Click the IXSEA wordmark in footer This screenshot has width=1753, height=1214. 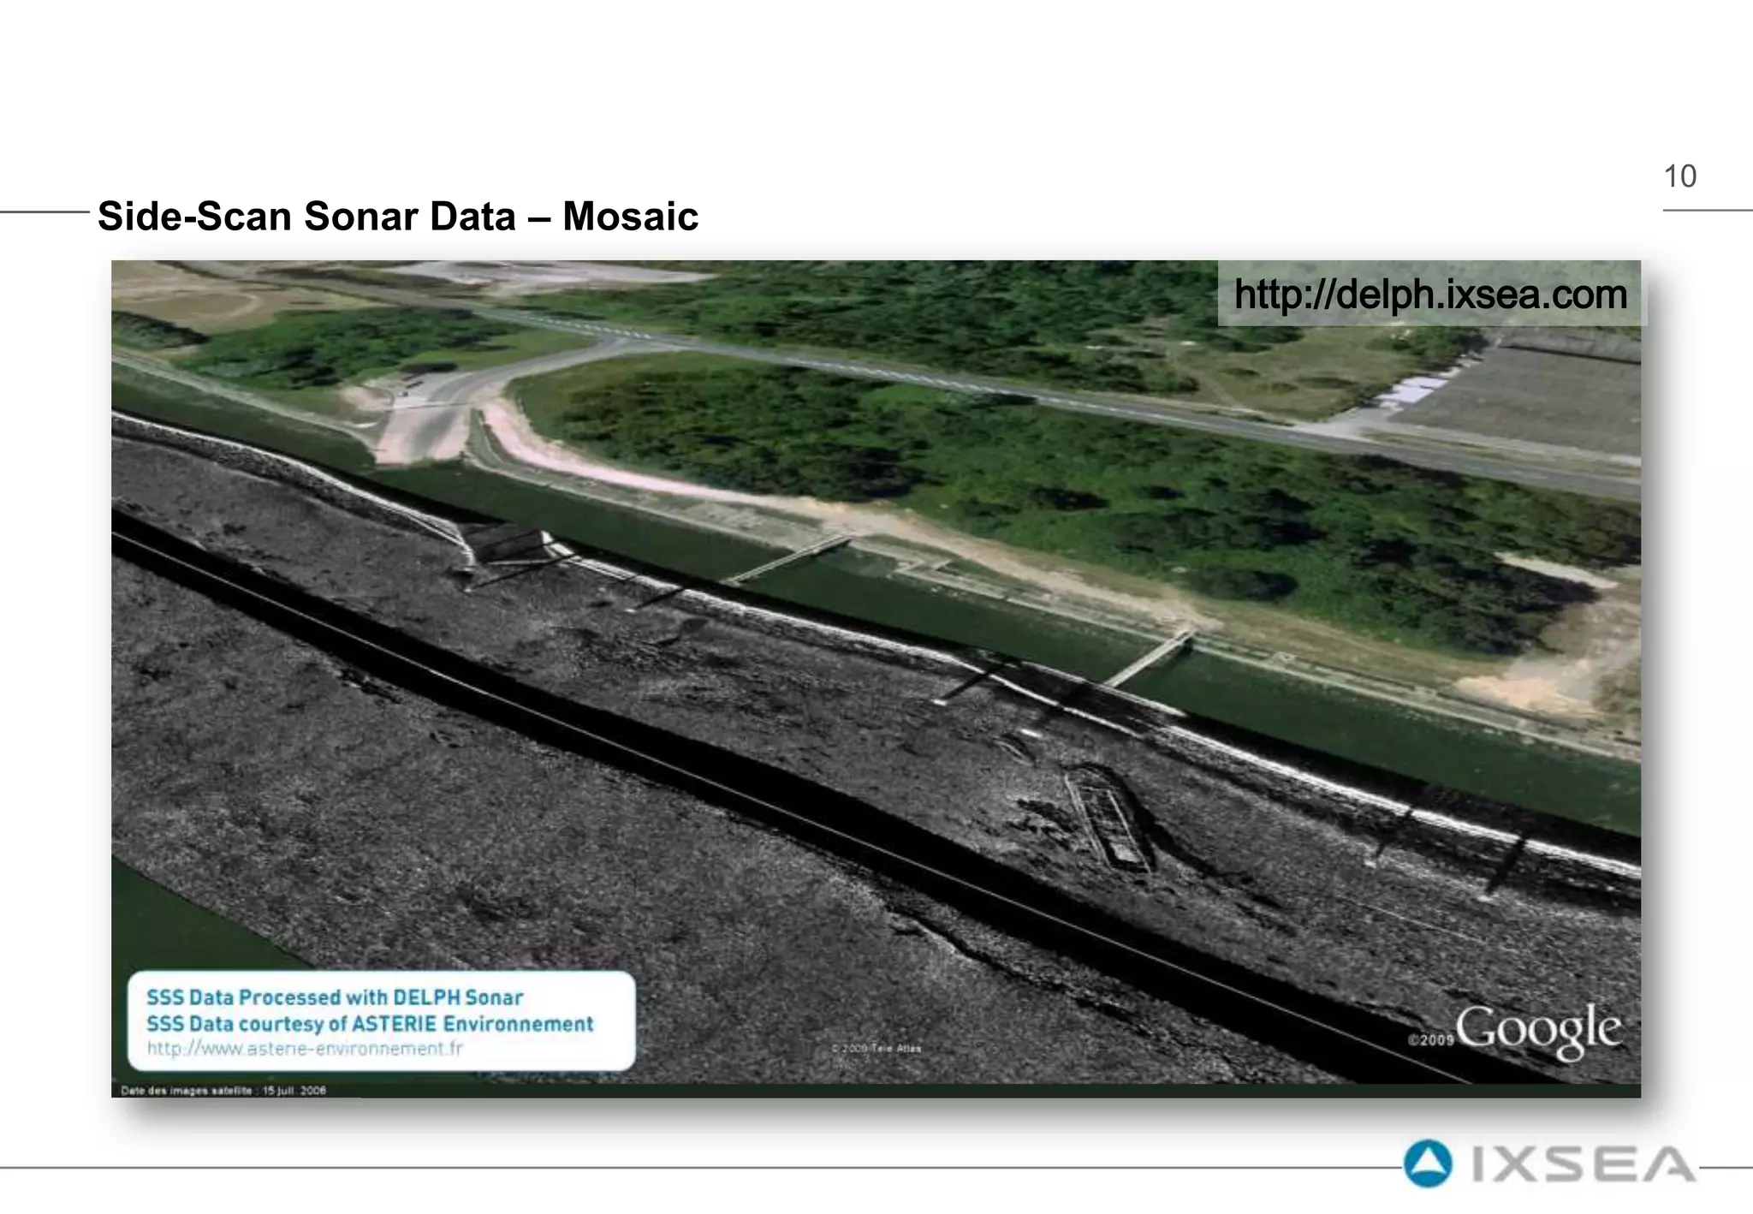click(1582, 1165)
